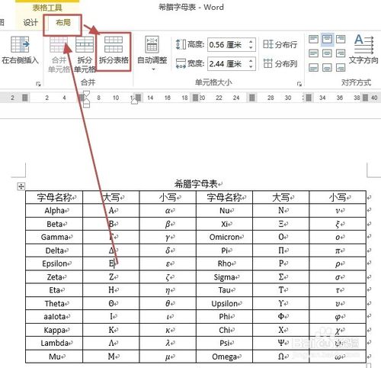Click the Upsilon cell
The height and width of the screenshot is (368, 381).
[x=225, y=304]
